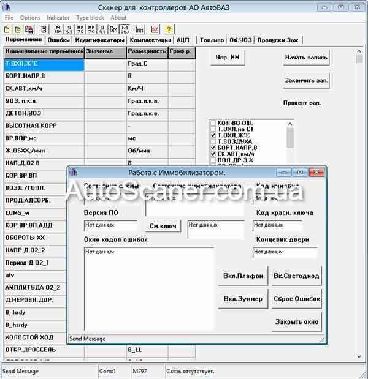Enable the КОЛ-ВО ОШ. checkbox
368x379 pixels.
coord(213,122)
